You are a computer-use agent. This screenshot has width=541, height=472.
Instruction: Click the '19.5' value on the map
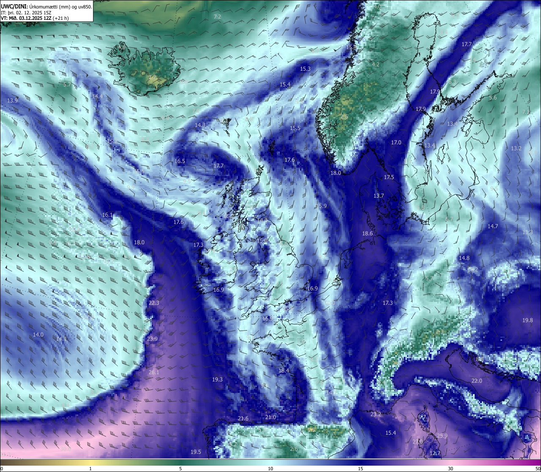196,452
